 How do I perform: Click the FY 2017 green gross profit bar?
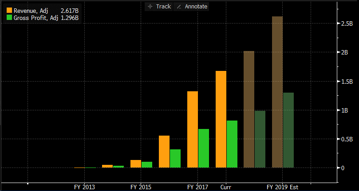(x=204, y=148)
